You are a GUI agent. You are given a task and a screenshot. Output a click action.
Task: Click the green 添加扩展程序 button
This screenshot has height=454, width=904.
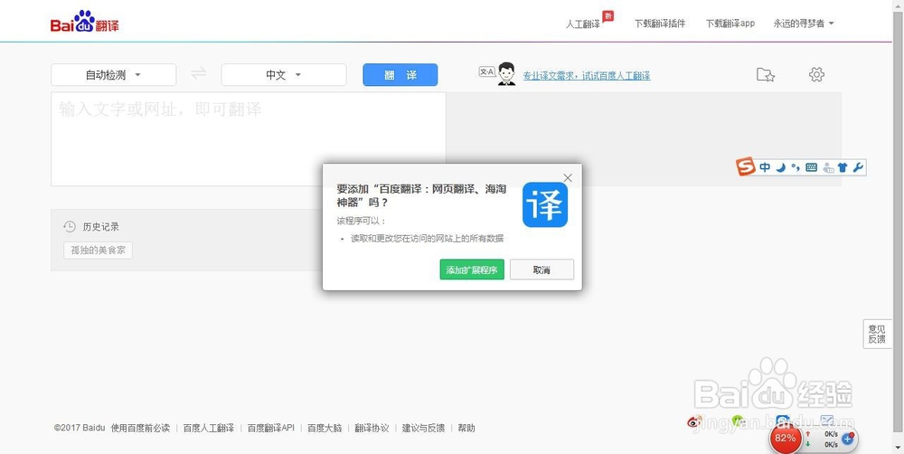click(472, 270)
